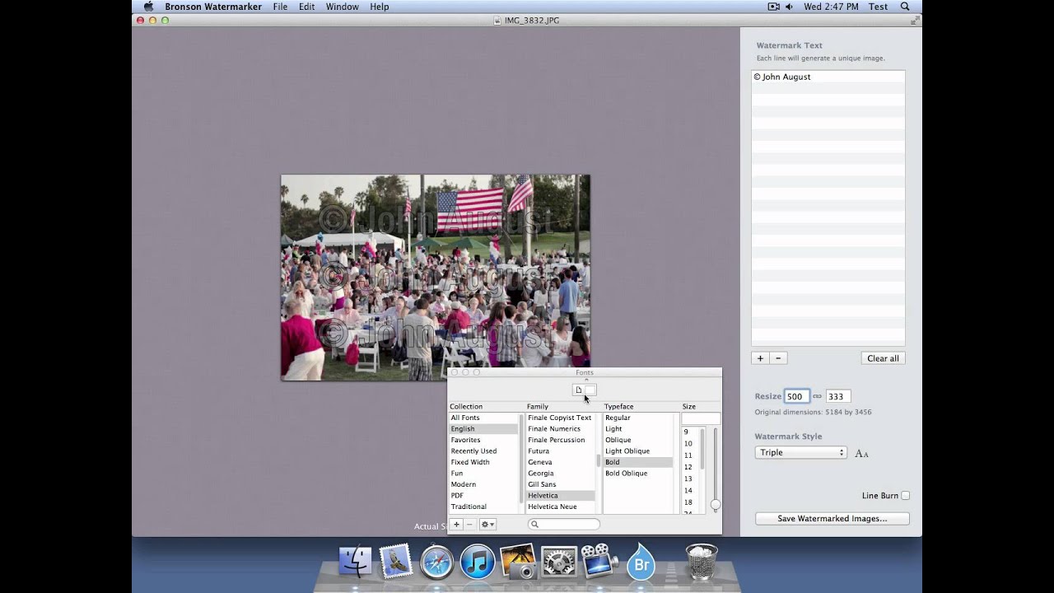
Task: Select the Light Oblique typeface
Action: tap(638, 451)
